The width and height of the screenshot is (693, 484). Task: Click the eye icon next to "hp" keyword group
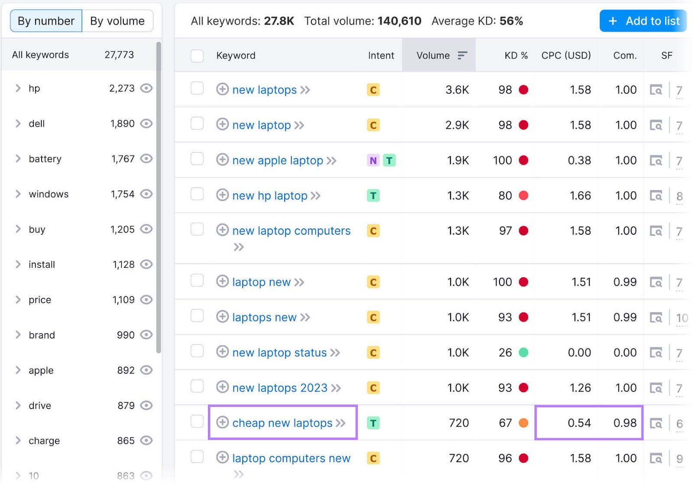click(x=147, y=88)
